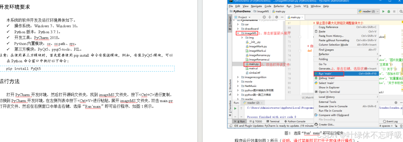
Task: Open the Event Log tab
Action: tap(390, 121)
